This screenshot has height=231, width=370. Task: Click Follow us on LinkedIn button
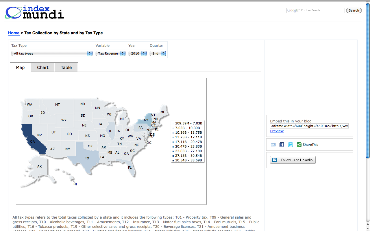[293, 160]
